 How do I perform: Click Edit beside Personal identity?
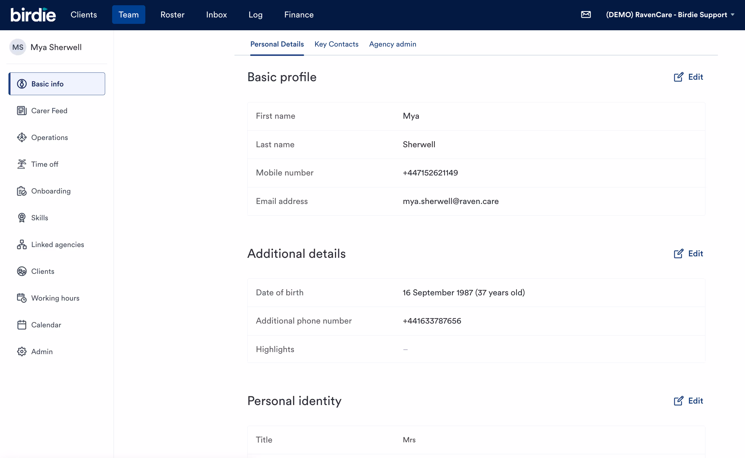(688, 401)
